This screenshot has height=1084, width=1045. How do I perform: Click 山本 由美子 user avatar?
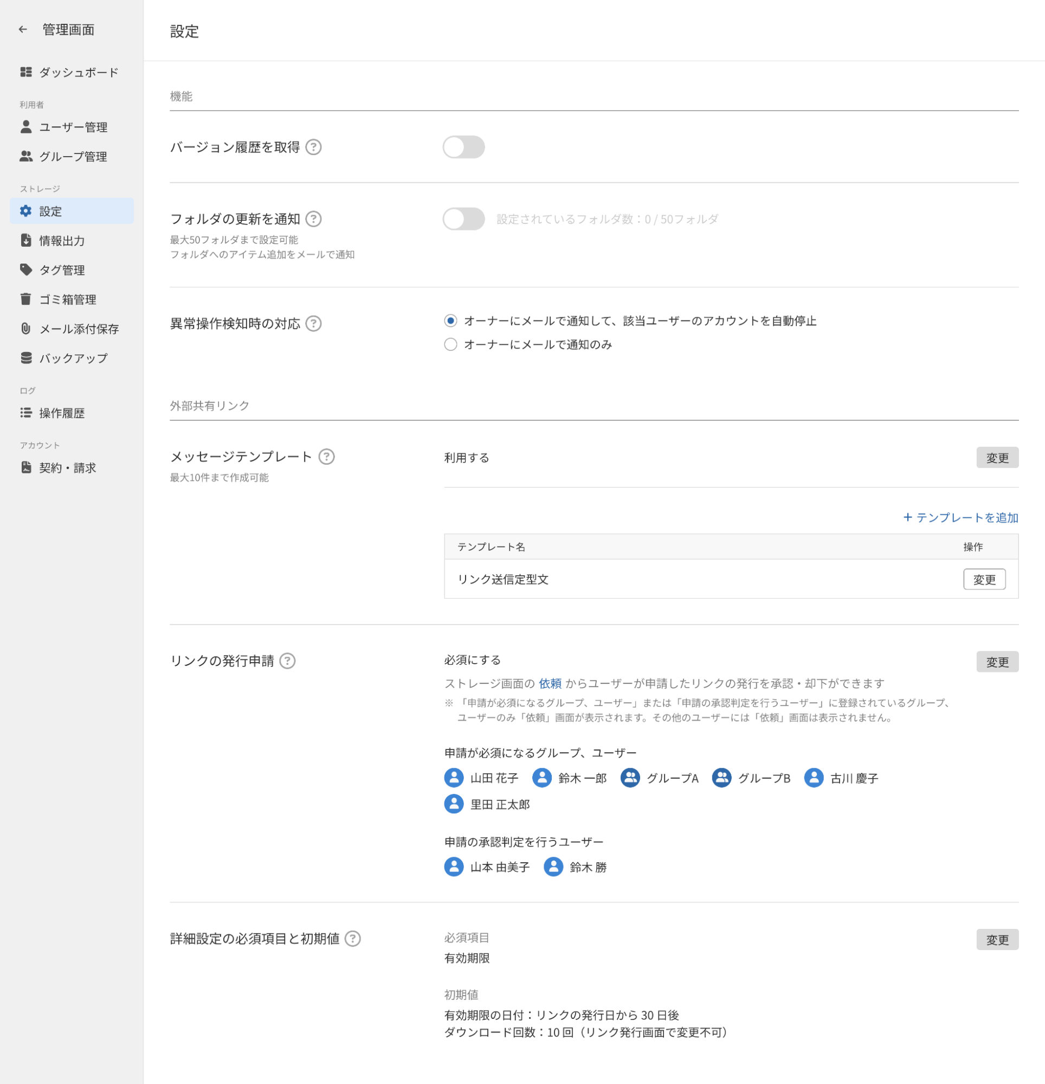(454, 867)
